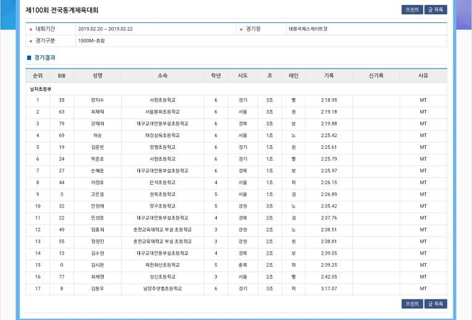Click the record time 3:17.07
Viewport: 472px width, 320px height.
click(329, 288)
